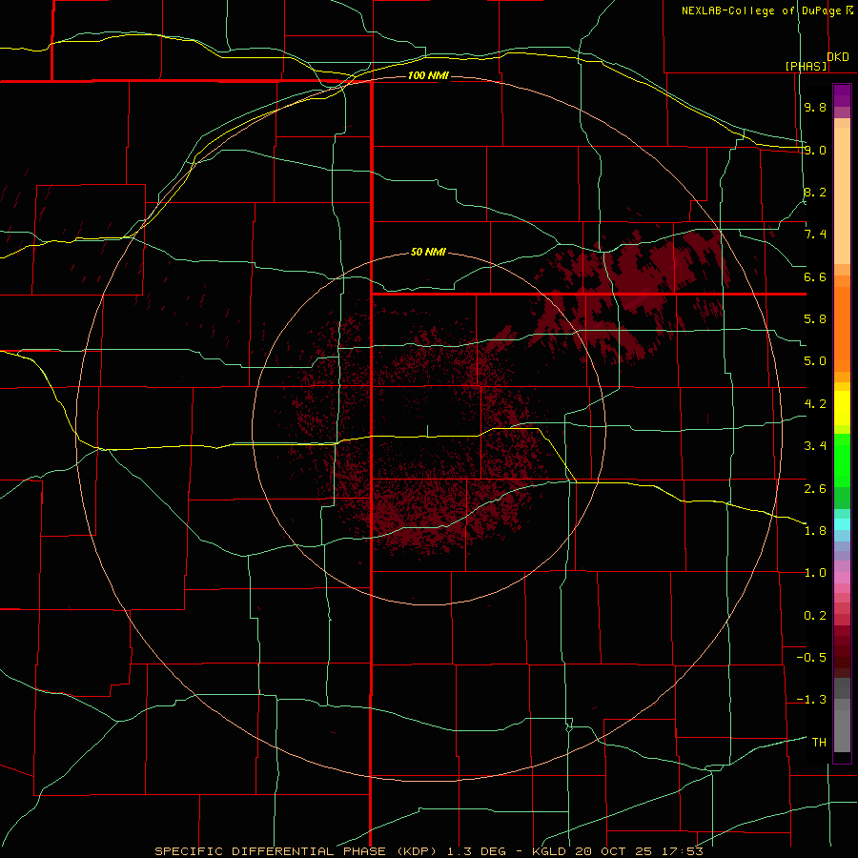Click the DKD product label
Screen dimensions: 858x858
(x=838, y=57)
